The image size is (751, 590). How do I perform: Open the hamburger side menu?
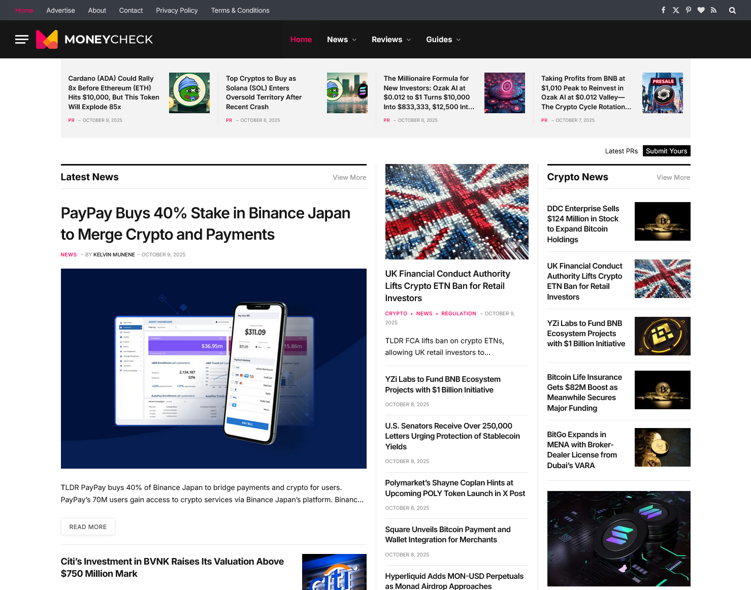tap(21, 40)
